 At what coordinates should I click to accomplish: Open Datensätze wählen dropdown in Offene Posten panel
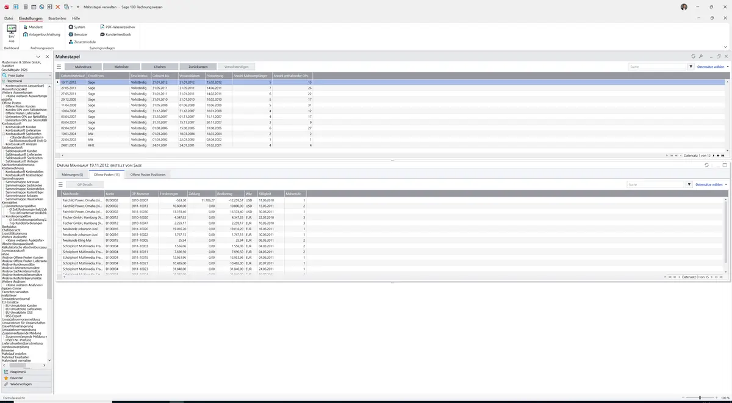pyautogui.click(x=711, y=184)
